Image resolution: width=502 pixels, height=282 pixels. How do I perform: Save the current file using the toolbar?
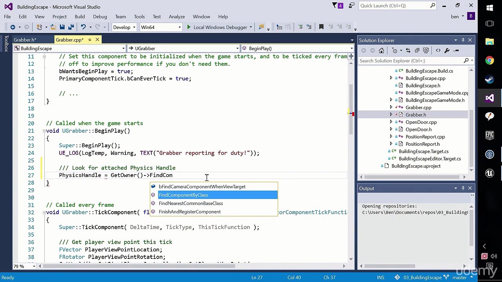[62, 27]
